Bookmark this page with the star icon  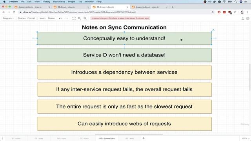[x=213, y=12]
